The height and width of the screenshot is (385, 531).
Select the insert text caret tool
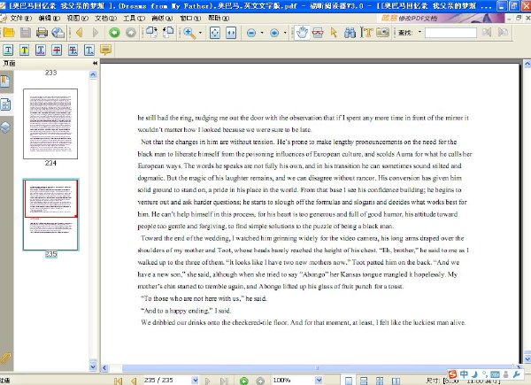[89, 50]
